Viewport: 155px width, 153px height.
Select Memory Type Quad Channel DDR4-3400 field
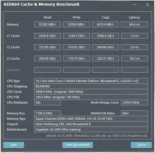coord(91,119)
